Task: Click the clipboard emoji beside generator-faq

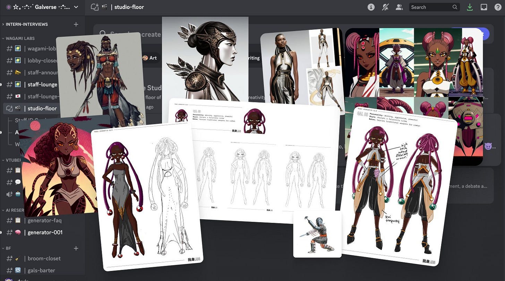Action: tap(18, 220)
